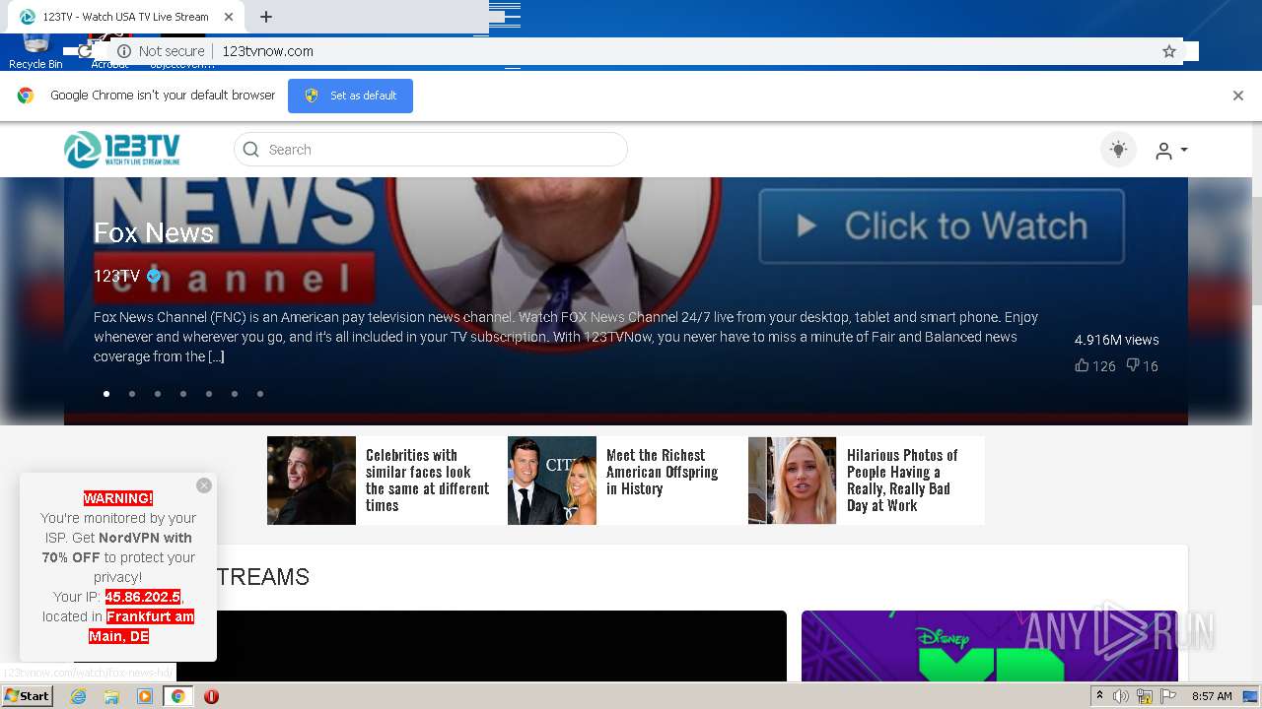The height and width of the screenshot is (709, 1262).
Task: Open a new browser tab
Action: [266, 17]
